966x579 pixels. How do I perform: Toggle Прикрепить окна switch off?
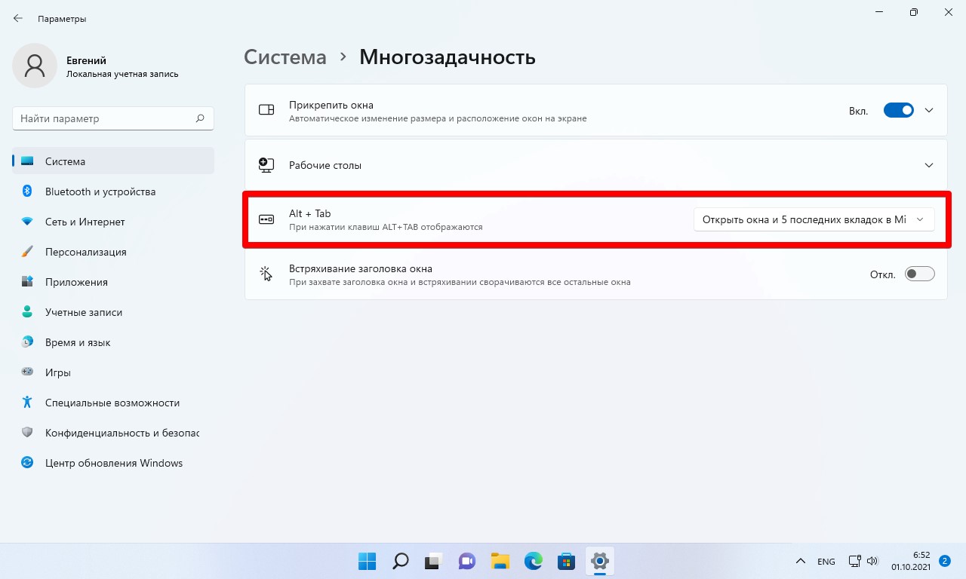(x=899, y=110)
